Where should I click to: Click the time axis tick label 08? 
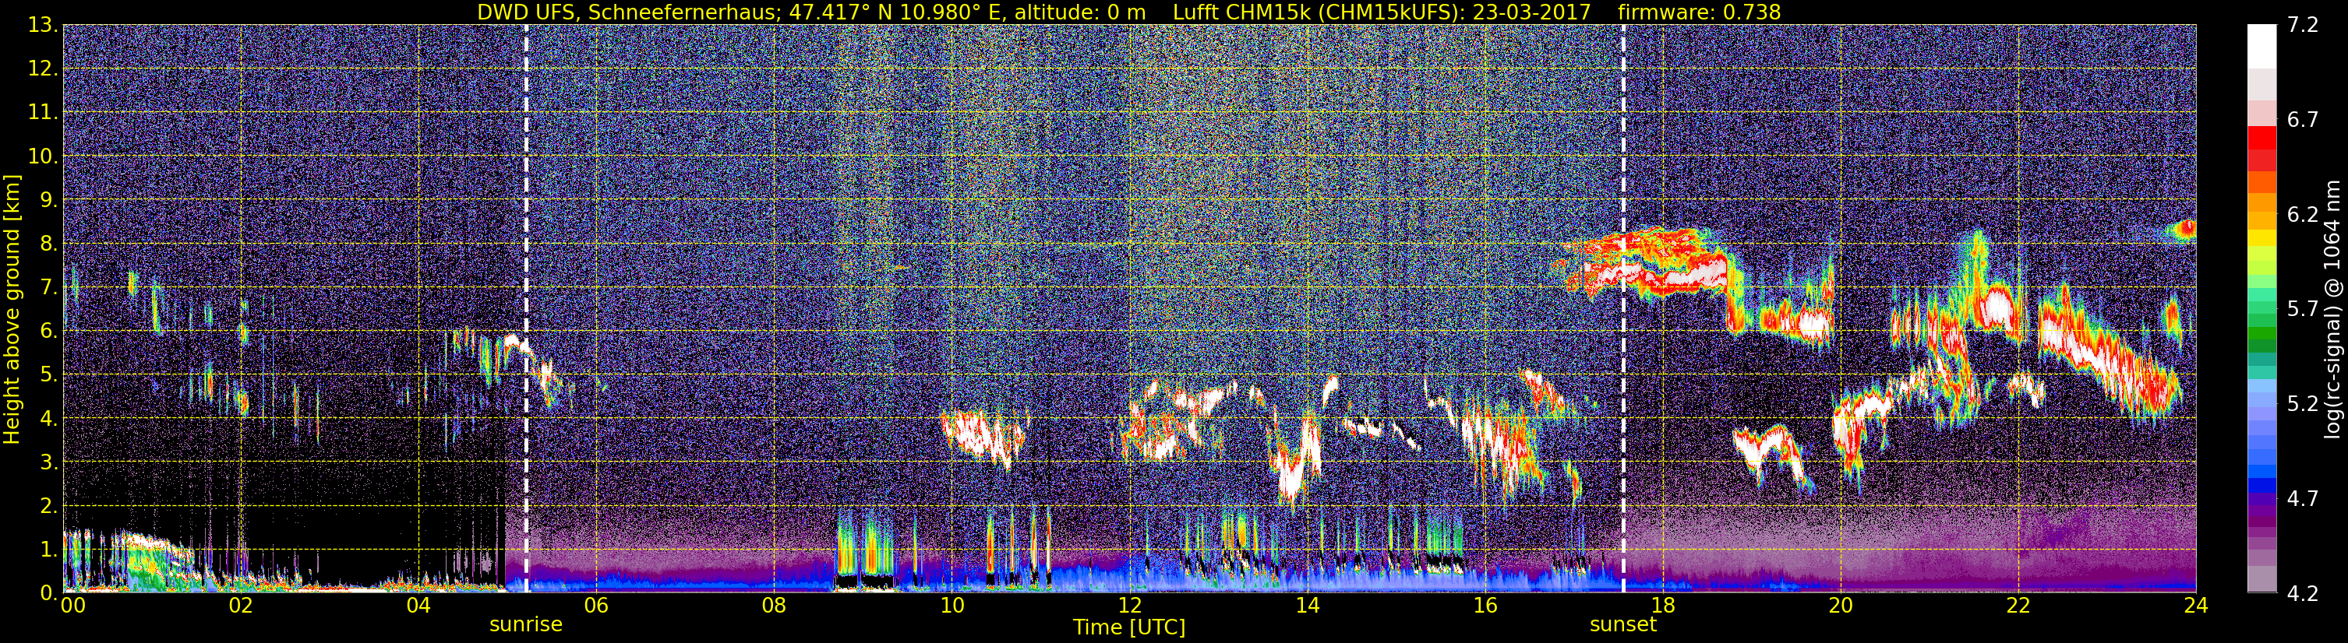[773, 606]
